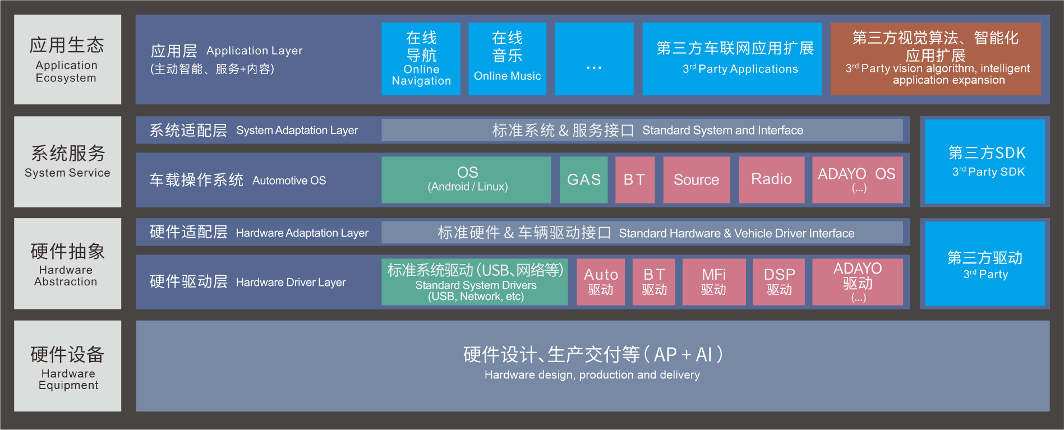Click Hardware design, production and delivery bar
Viewport: 1064px width, 430px height.
pyautogui.click(x=592, y=366)
